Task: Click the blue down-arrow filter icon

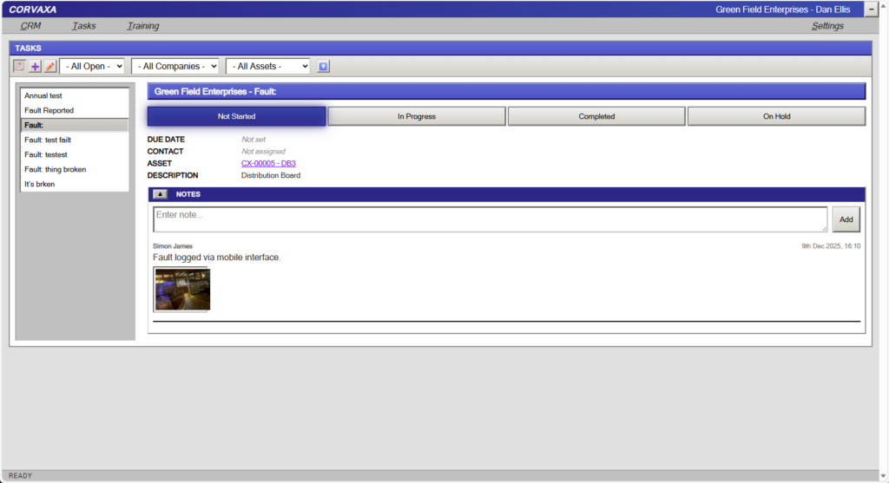Action: click(x=323, y=67)
